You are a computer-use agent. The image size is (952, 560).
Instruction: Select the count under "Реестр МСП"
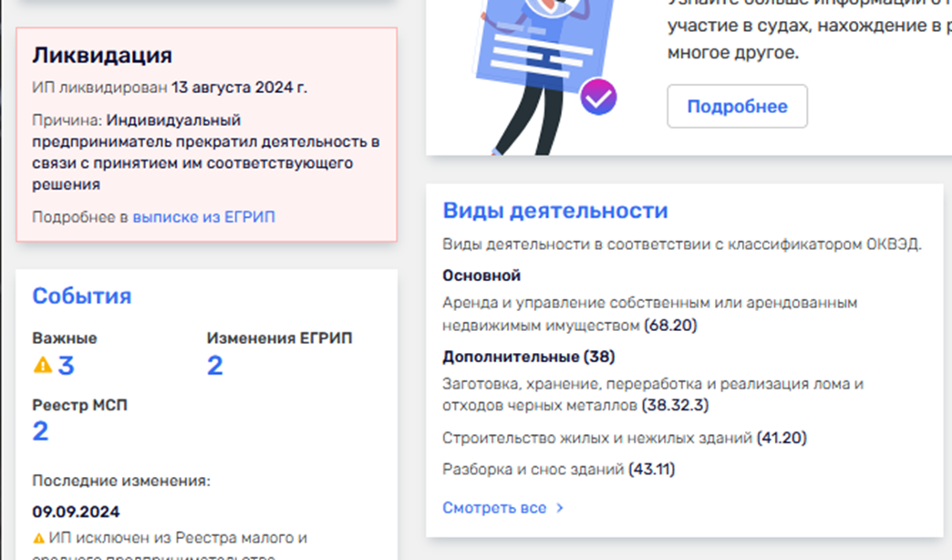click(x=40, y=431)
